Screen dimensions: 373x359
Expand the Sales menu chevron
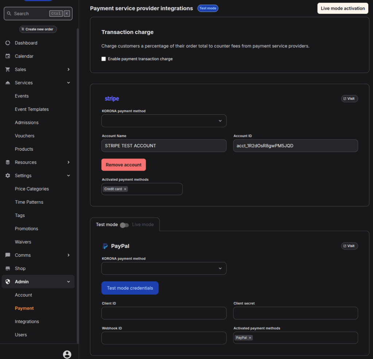click(68, 70)
